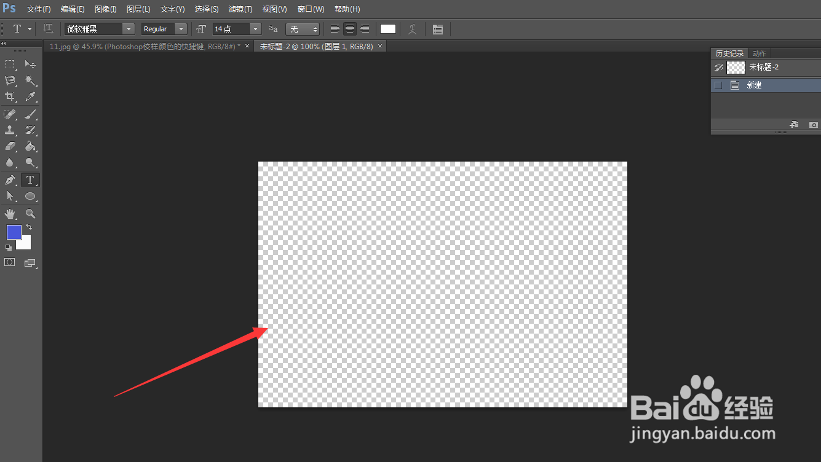This screenshot has width=821, height=462.
Task: Toggle text orientation in options bar
Action: click(x=49, y=29)
